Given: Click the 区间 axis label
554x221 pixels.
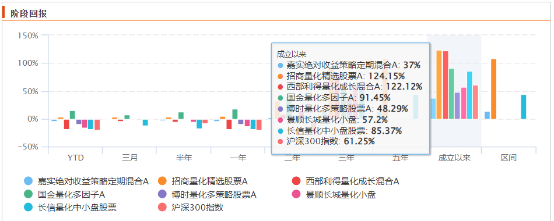Looking at the screenshot, I should (x=509, y=158).
